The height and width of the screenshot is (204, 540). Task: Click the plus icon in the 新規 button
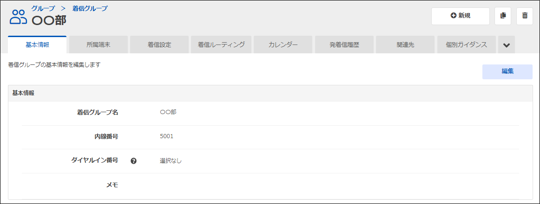453,16
